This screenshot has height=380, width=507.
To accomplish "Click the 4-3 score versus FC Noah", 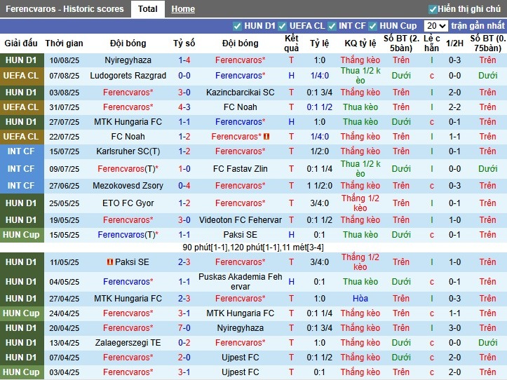I will pyautogui.click(x=185, y=107).
